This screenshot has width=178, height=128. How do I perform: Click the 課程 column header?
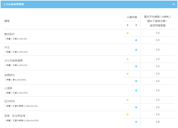pos(7,21)
